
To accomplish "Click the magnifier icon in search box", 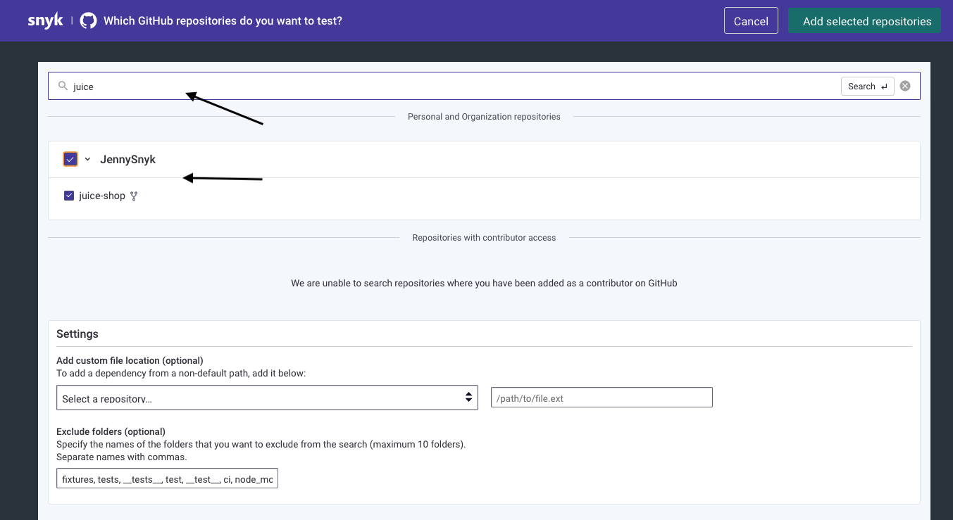I will (x=63, y=86).
